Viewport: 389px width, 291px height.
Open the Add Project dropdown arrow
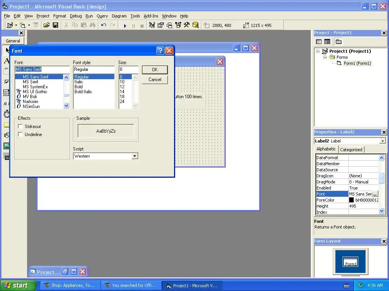16,25
